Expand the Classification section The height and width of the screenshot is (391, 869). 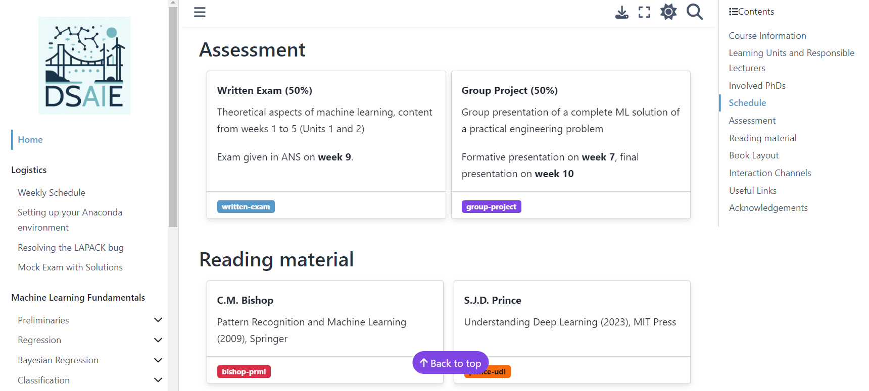pos(158,380)
